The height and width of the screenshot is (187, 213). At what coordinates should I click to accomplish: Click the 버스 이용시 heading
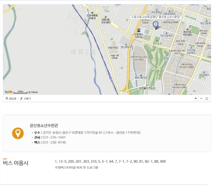[x=16, y=163]
